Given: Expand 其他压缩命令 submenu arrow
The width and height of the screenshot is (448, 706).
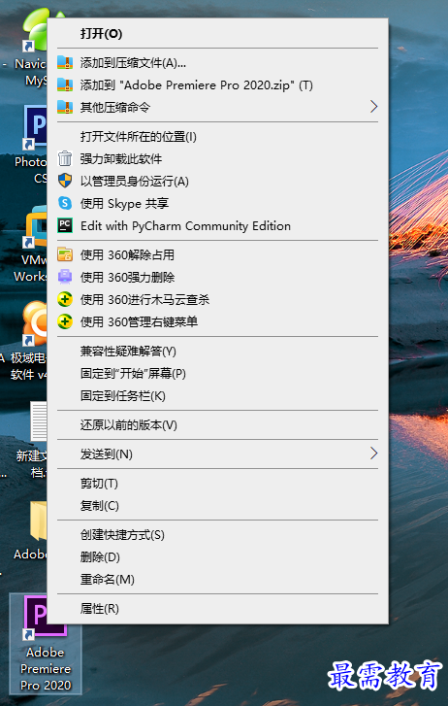Looking at the screenshot, I should coord(373,107).
